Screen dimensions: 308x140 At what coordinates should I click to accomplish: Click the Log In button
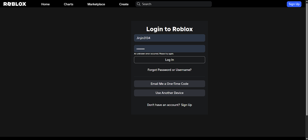tap(169, 60)
